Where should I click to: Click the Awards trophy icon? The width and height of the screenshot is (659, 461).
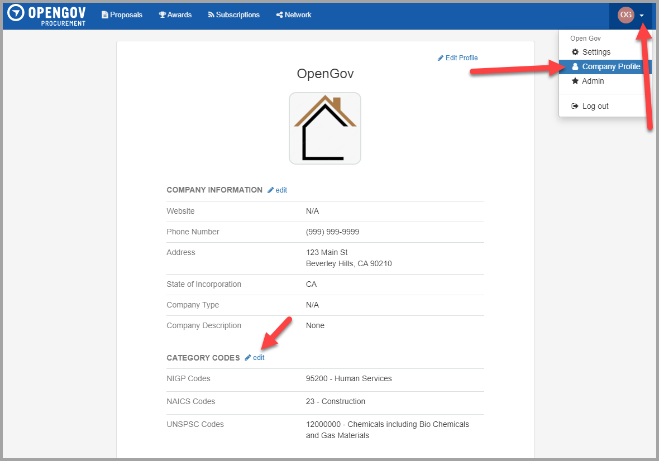[x=161, y=15]
